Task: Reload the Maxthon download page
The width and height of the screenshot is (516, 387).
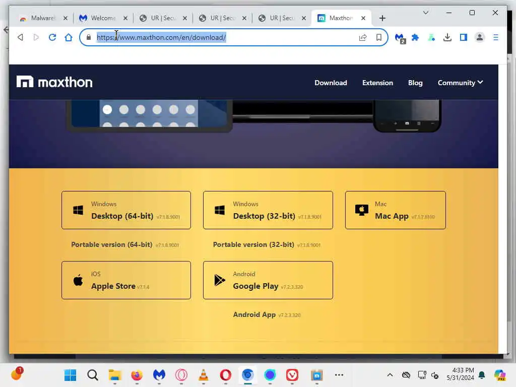Action: [52, 37]
